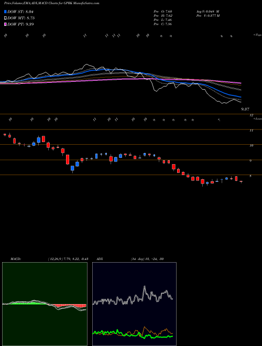This screenshot has width=262, height=346.
Task: Click the 'Pre O: 7.60' value
Action: [x=163, y=12]
